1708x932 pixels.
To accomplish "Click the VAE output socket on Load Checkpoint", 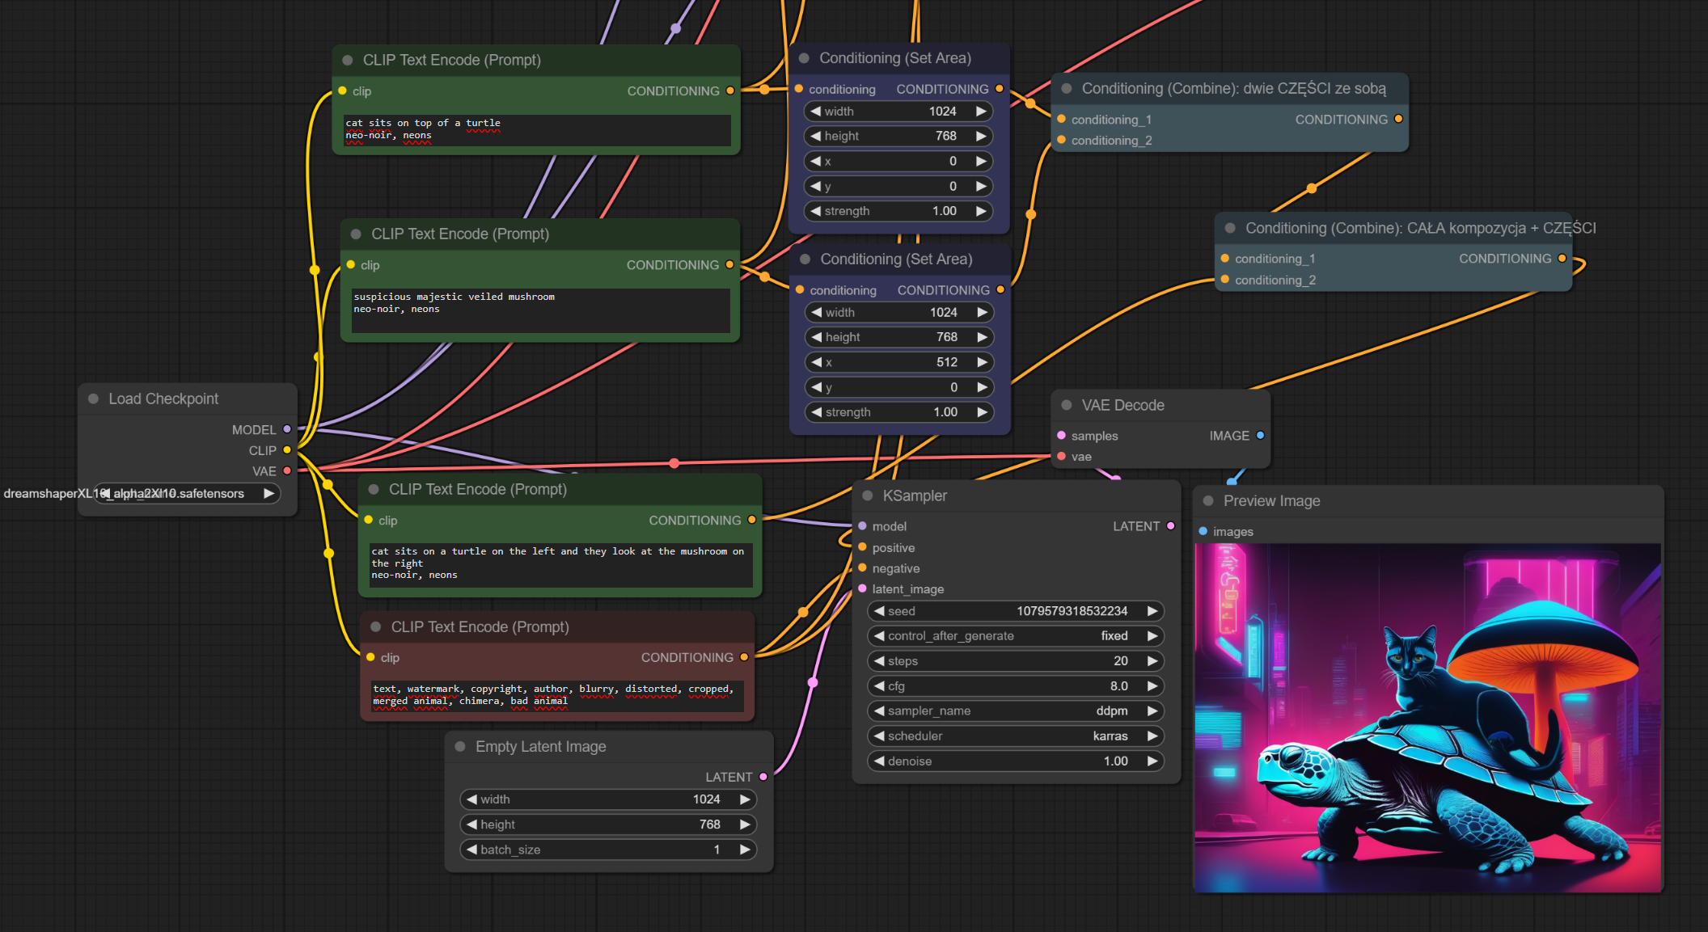I will [287, 471].
